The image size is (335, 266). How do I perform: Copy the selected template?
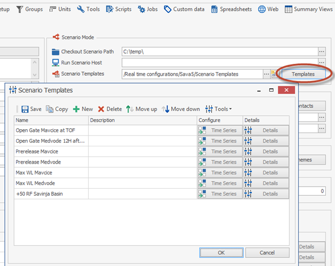57,109
